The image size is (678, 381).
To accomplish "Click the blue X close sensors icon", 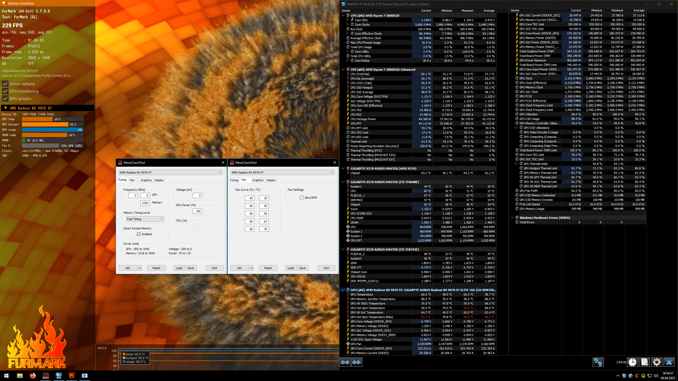I will (x=669, y=362).
